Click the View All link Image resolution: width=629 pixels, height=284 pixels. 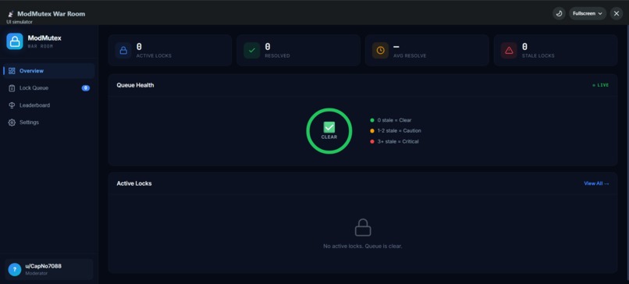[596, 183]
